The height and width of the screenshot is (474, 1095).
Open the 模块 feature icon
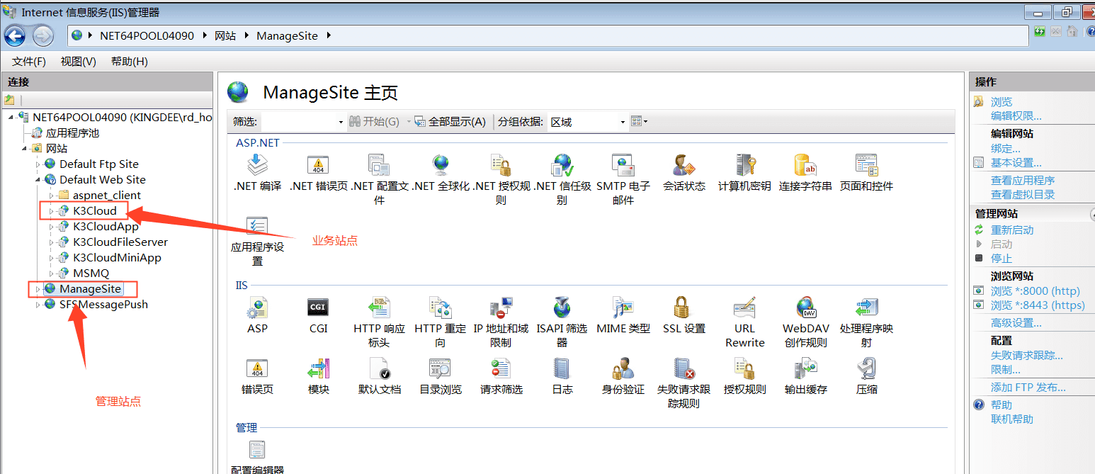click(318, 368)
